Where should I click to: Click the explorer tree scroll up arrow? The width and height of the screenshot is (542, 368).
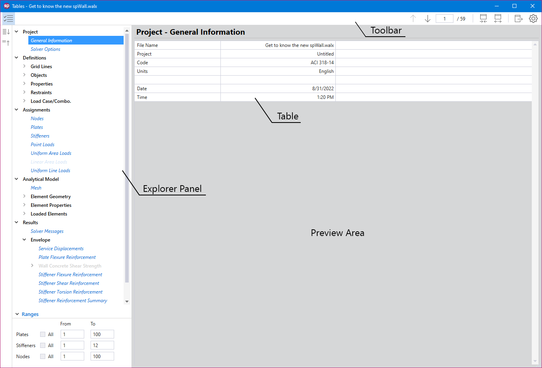[127, 30]
